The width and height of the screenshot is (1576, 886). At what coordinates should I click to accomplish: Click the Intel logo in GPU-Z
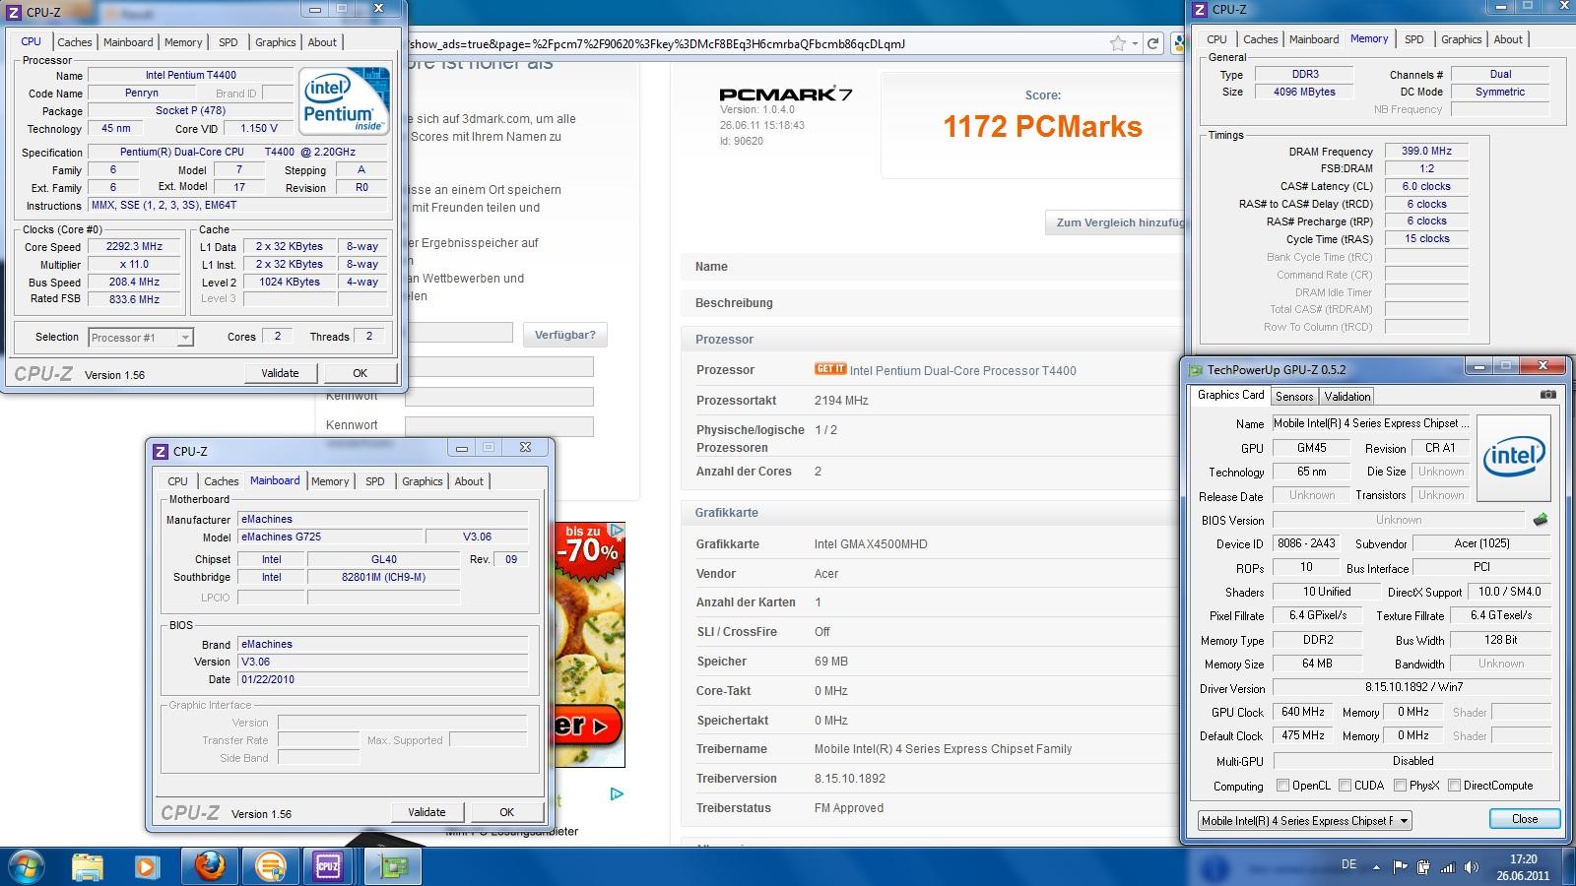click(x=1514, y=458)
